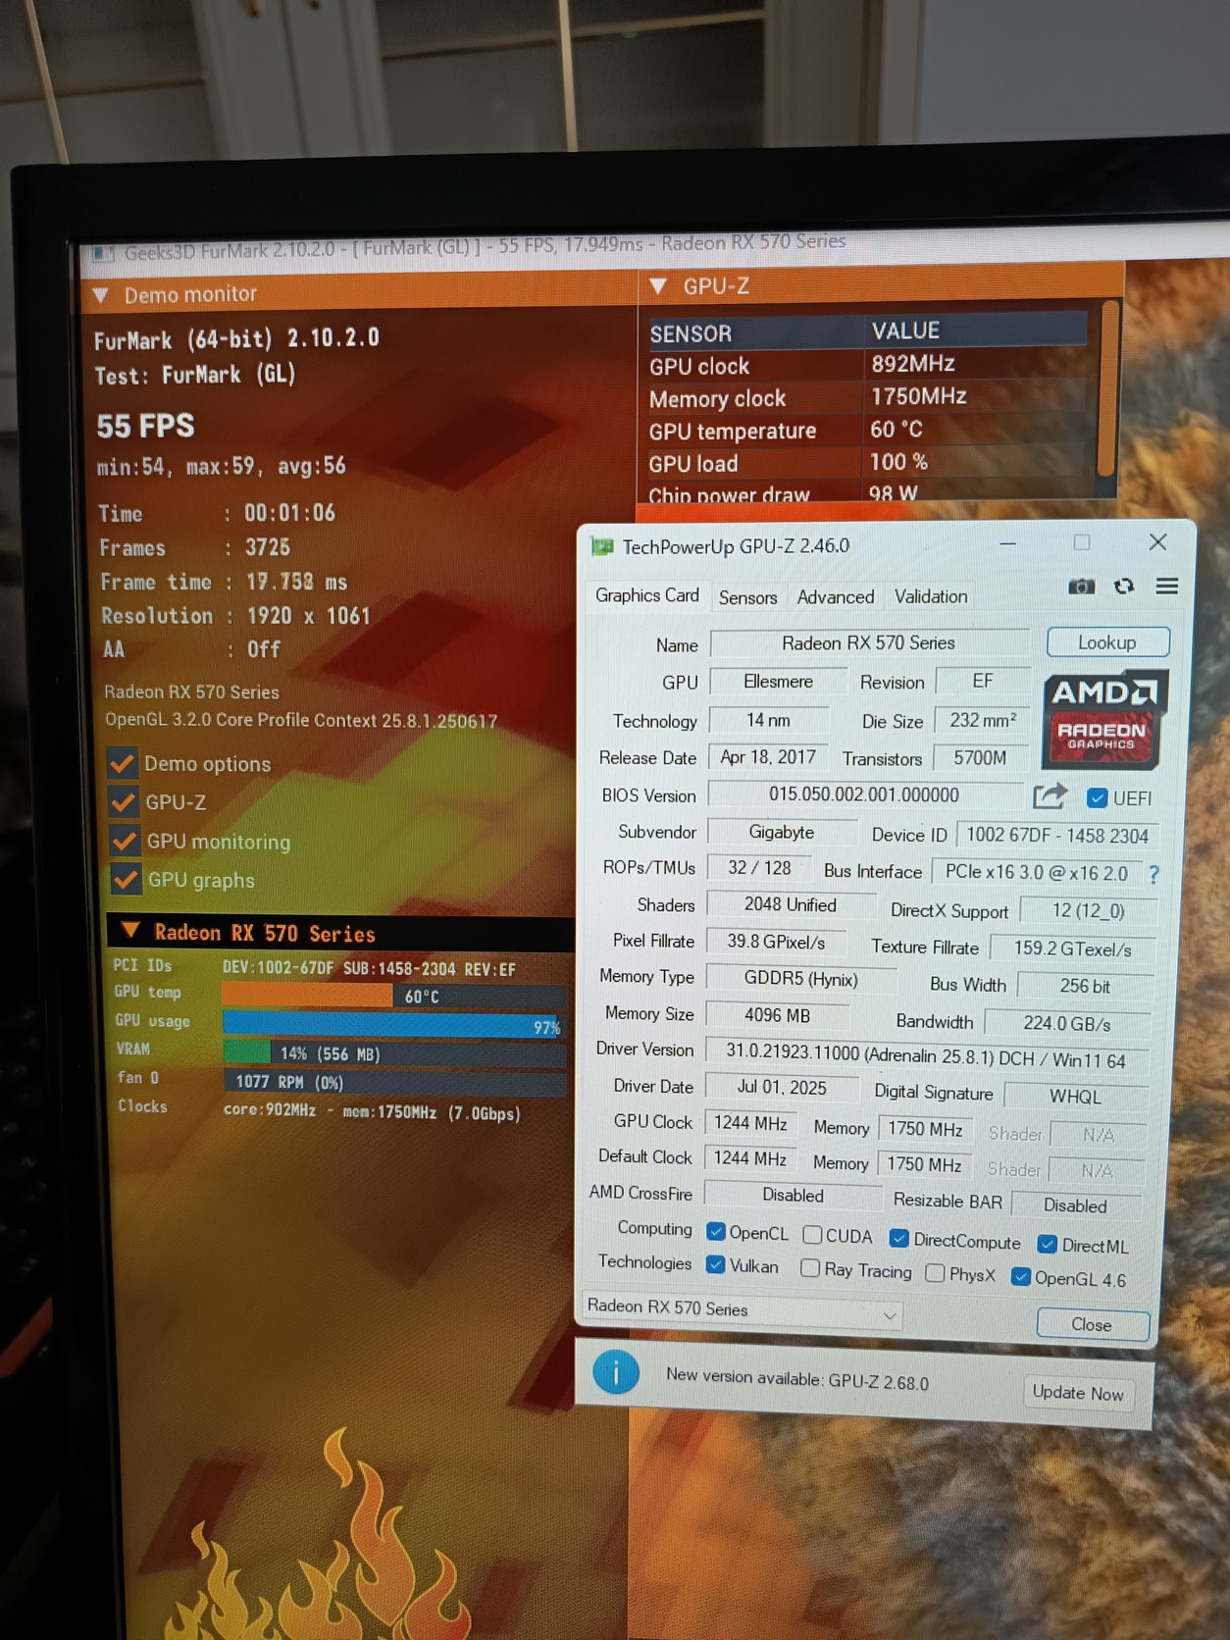Click the Name field Radeon RX 570 Series

click(x=869, y=642)
